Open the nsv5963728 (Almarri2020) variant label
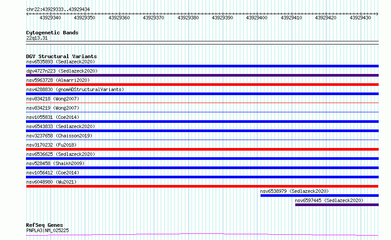The image size is (391, 240). 58,80
